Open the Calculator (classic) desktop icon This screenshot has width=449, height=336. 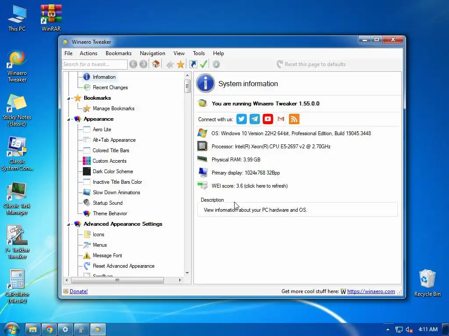point(17,287)
